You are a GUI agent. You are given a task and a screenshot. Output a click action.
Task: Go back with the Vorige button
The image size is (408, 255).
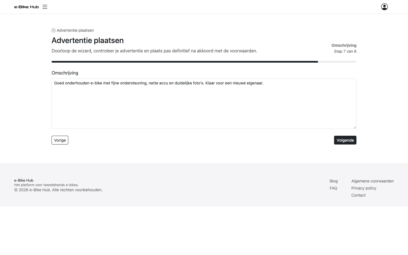[x=60, y=140]
